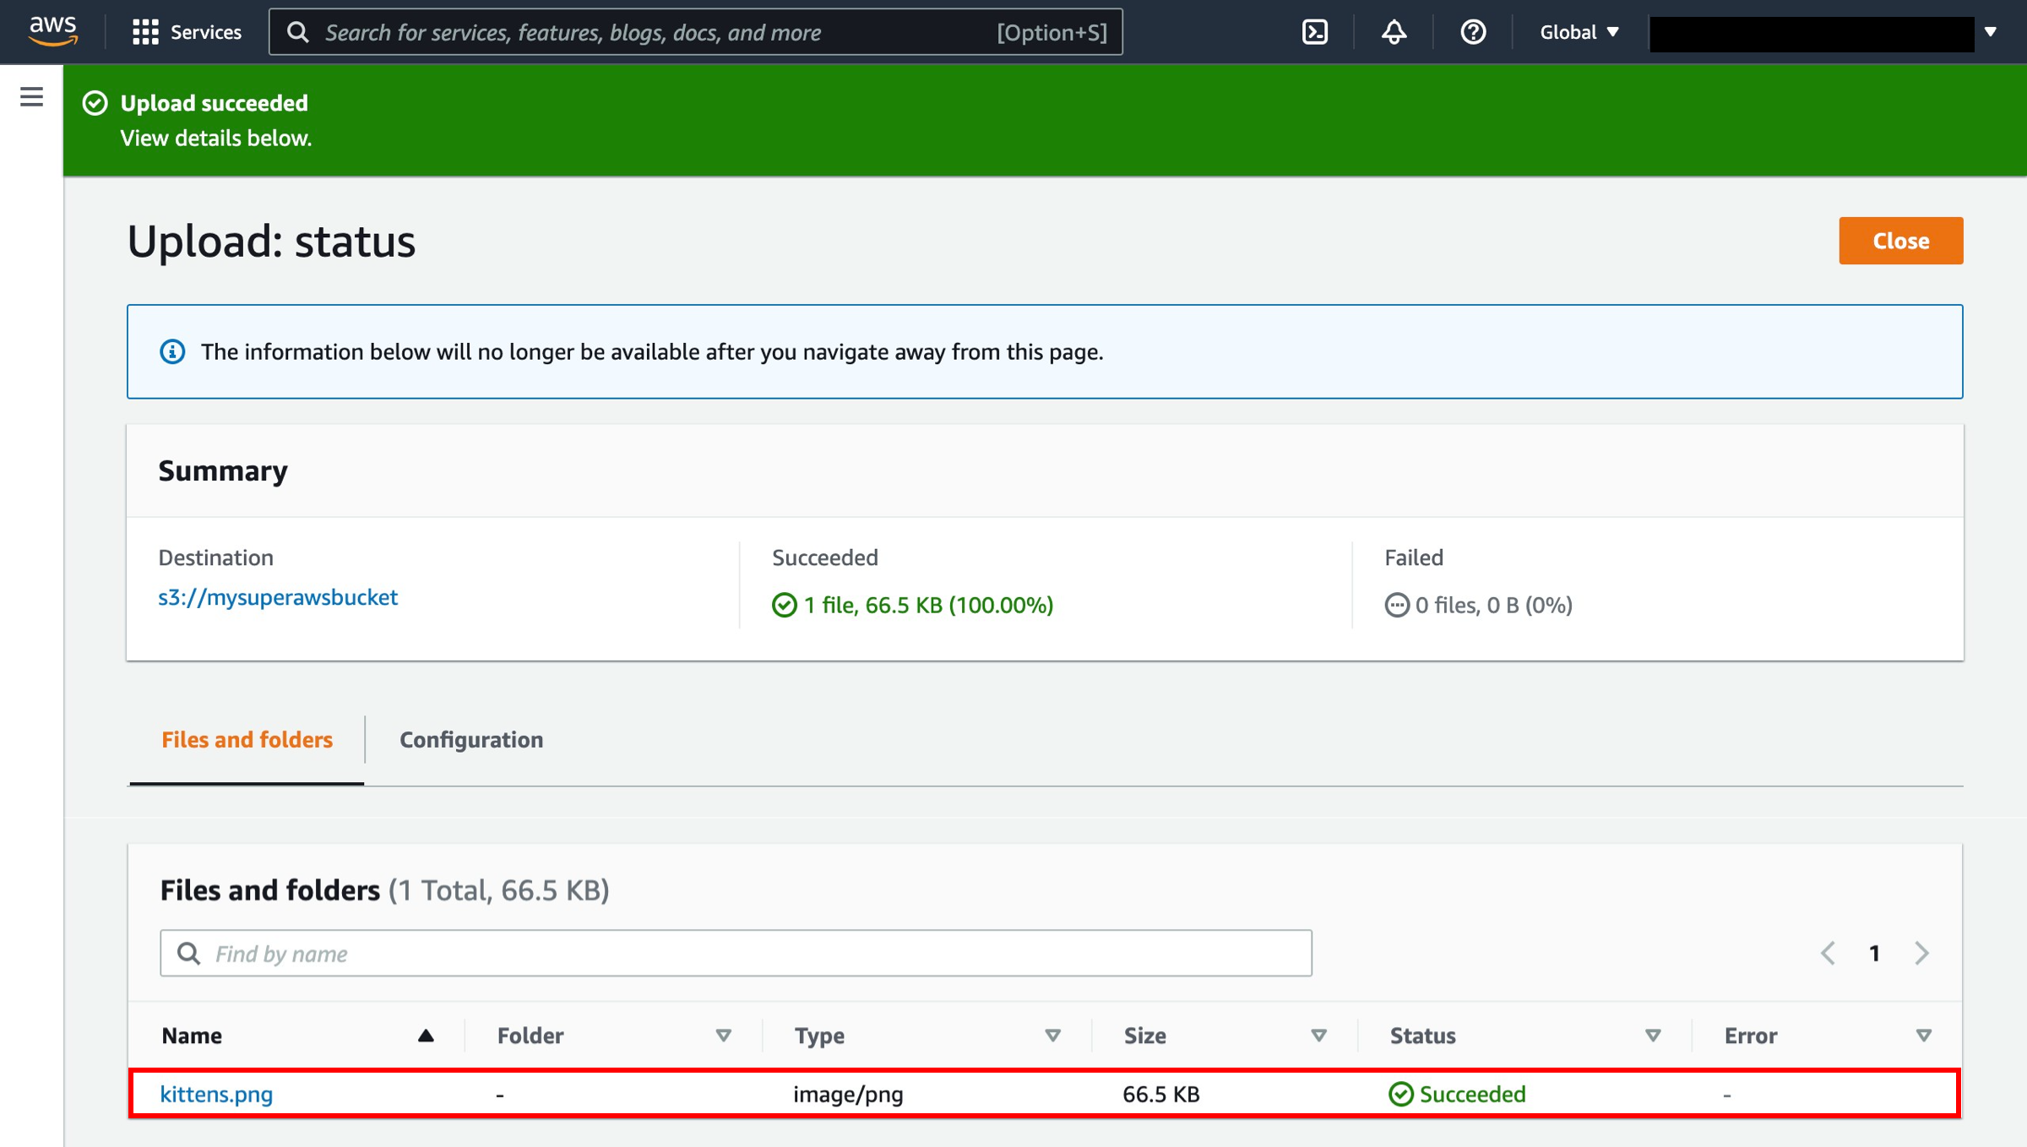Click the Close button
The image size is (2027, 1147).
[x=1900, y=241]
